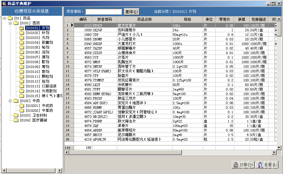
Task: Click the folder icon for [010104] 胶囊剂
Action: coord(22,43)
